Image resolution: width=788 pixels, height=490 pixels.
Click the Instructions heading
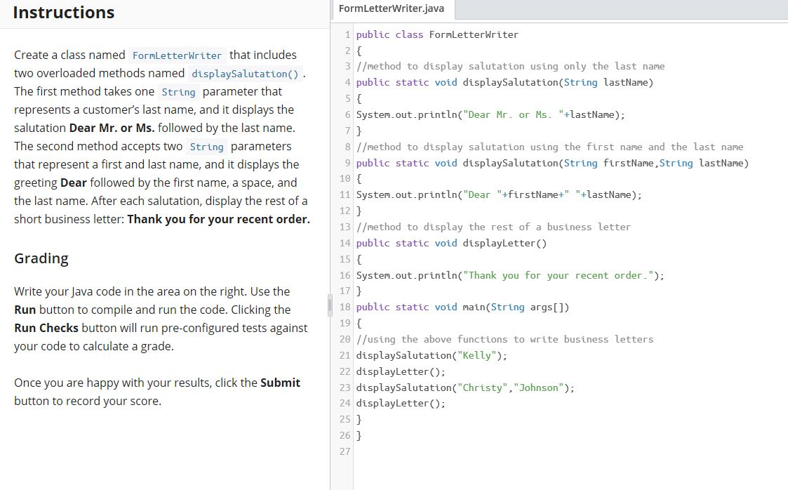63,12
